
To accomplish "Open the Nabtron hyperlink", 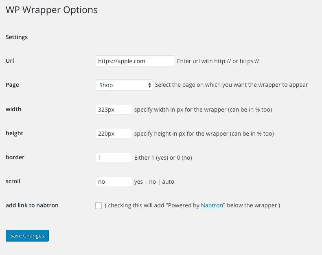I will tap(212, 205).
